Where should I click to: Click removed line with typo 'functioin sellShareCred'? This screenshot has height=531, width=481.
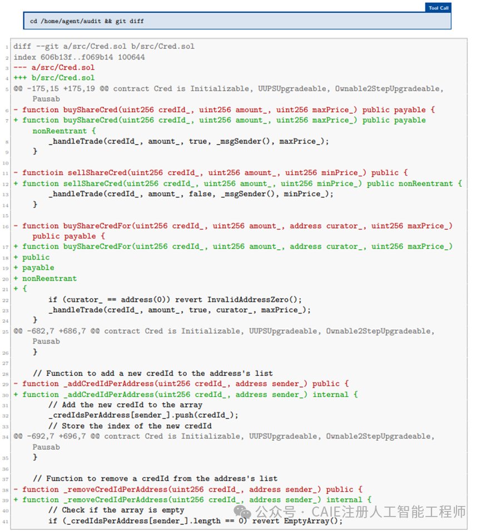coord(211,173)
